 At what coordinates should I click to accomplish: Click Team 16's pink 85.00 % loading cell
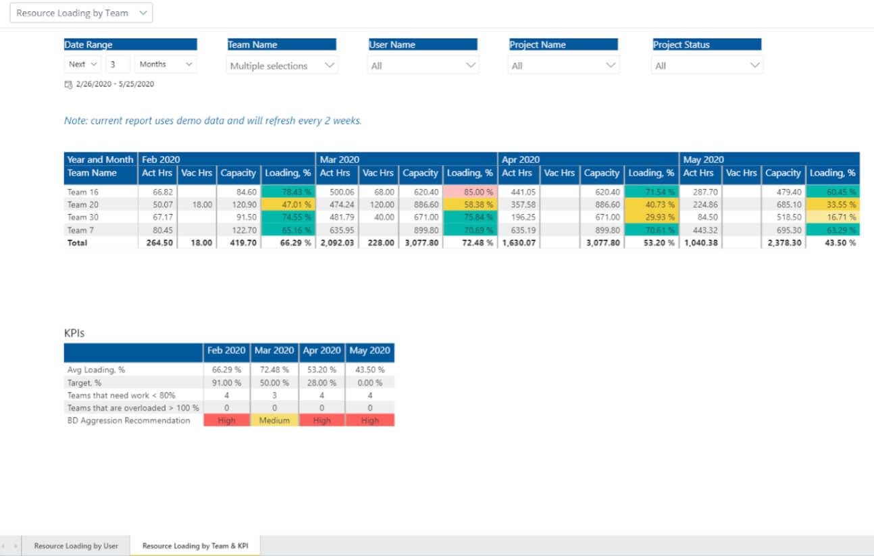(x=470, y=192)
